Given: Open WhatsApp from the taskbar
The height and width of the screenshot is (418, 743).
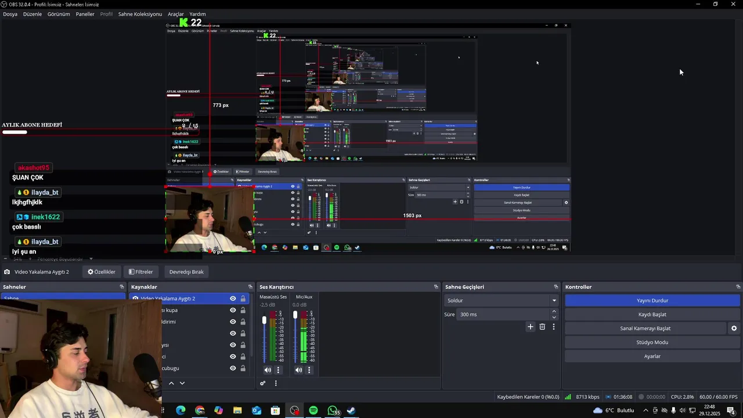Looking at the screenshot, I should (333, 410).
